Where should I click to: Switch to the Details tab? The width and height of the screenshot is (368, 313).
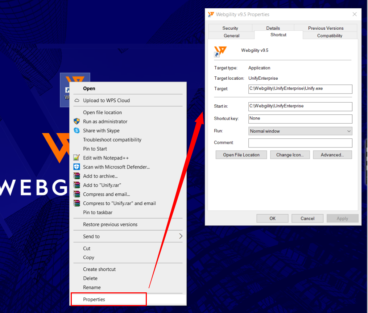click(x=273, y=28)
